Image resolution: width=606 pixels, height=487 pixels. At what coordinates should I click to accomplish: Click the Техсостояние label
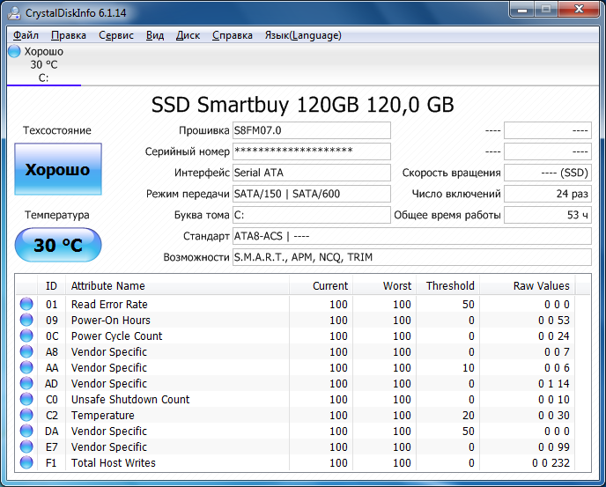coord(57,130)
